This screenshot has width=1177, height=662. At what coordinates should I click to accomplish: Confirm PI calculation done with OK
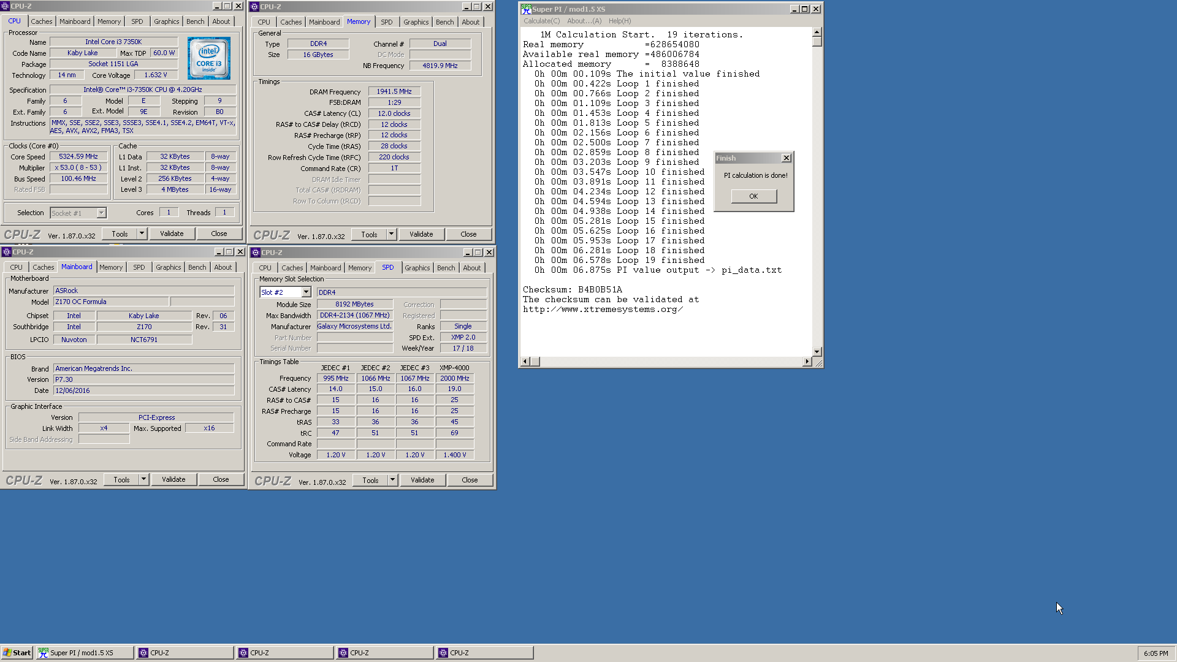click(x=753, y=196)
